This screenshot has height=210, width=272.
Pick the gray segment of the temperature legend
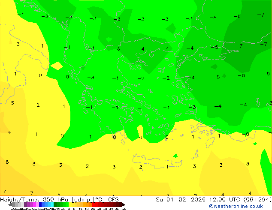(x=14, y=204)
